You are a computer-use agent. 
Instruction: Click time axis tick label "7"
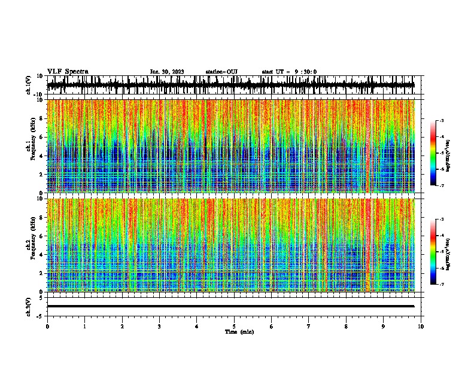[x=309, y=327]
